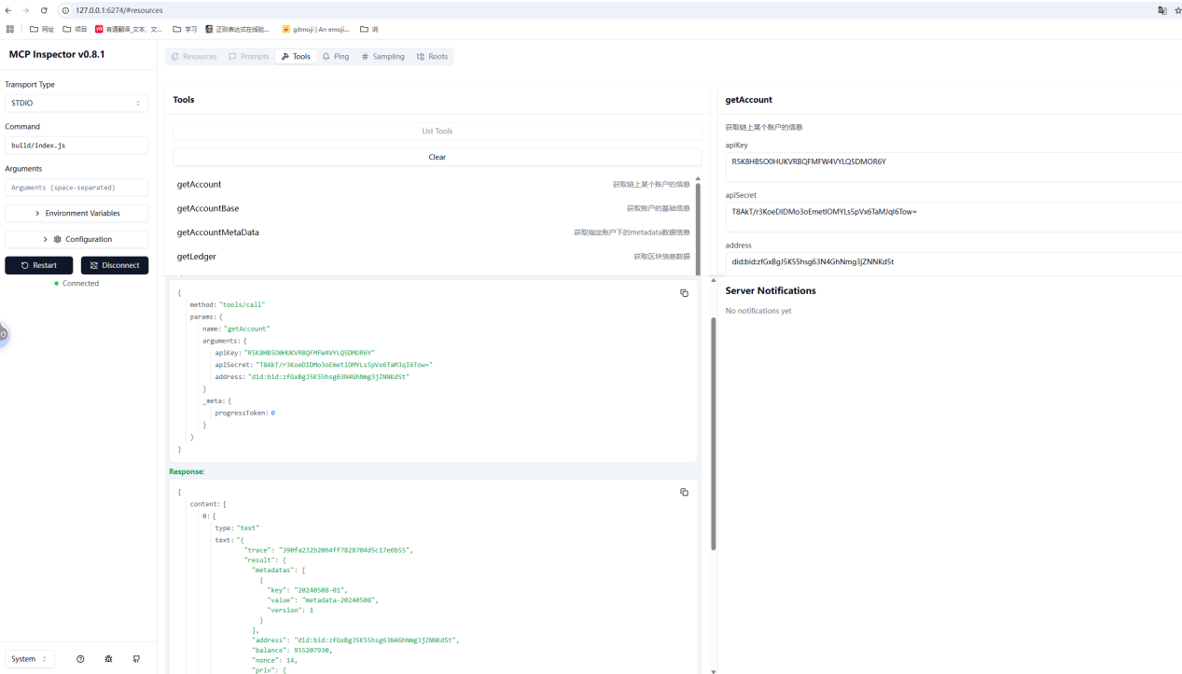
Task: Open the debugging guide bug icon
Action: (108, 659)
